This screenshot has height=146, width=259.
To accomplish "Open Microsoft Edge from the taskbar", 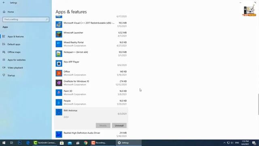I will (28, 143).
